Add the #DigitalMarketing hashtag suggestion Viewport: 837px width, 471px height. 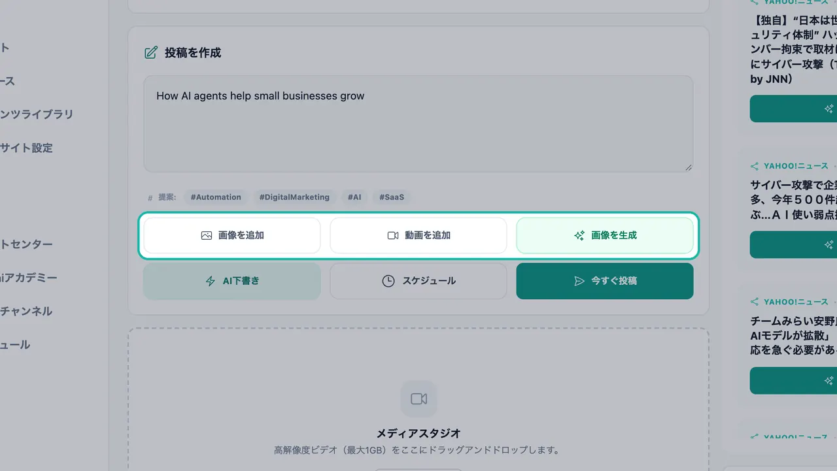pyautogui.click(x=294, y=197)
